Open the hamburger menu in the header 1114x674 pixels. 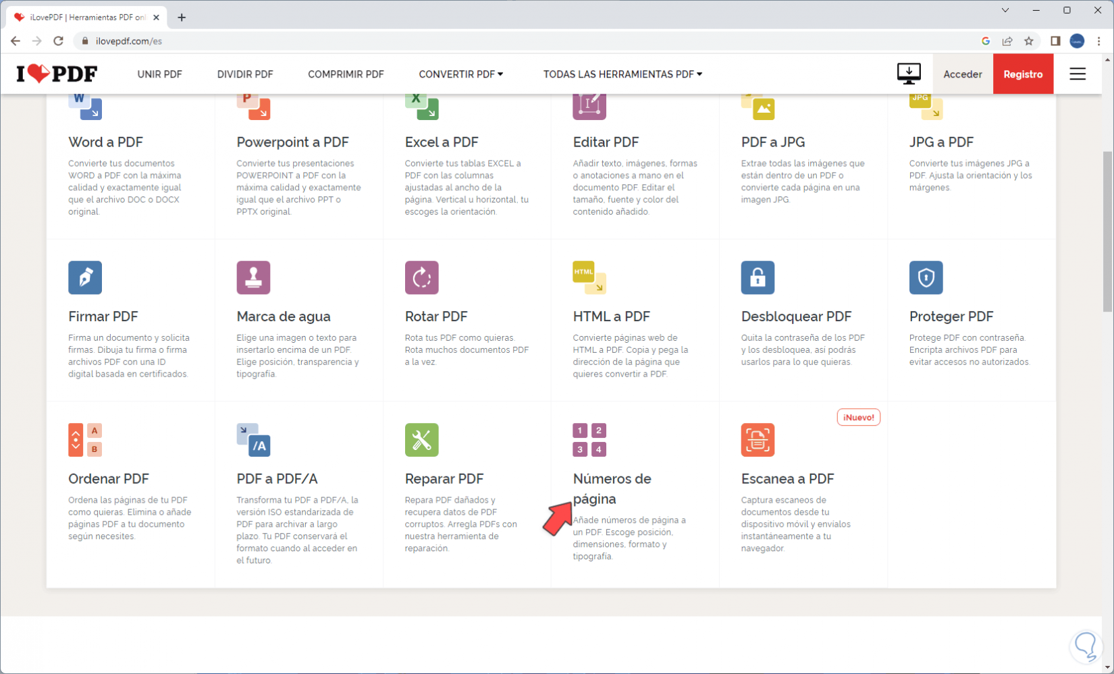click(1078, 74)
